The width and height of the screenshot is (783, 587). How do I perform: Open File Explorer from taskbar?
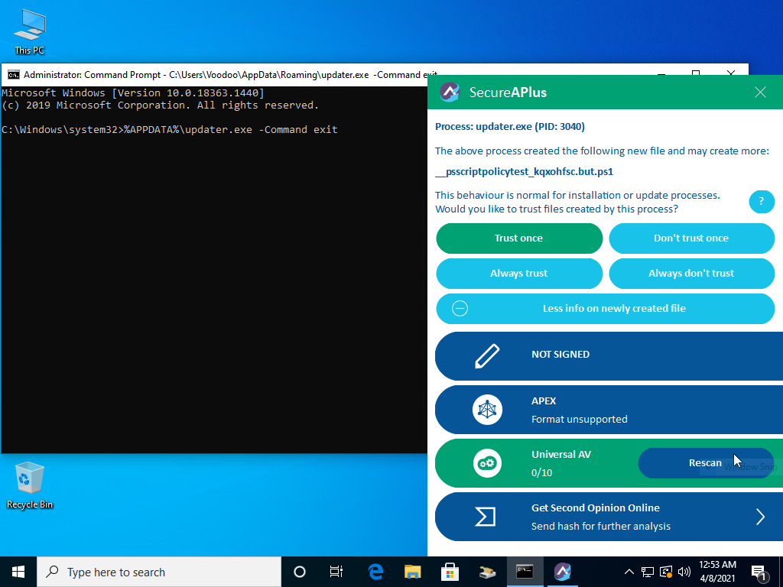pyautogui.click(x=413, y=572)
